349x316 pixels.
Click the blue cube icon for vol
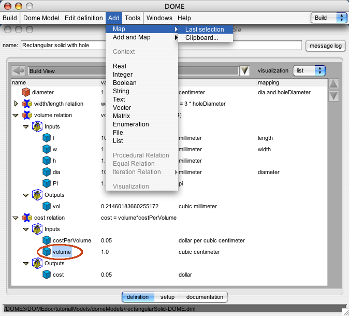click(47, 206)
